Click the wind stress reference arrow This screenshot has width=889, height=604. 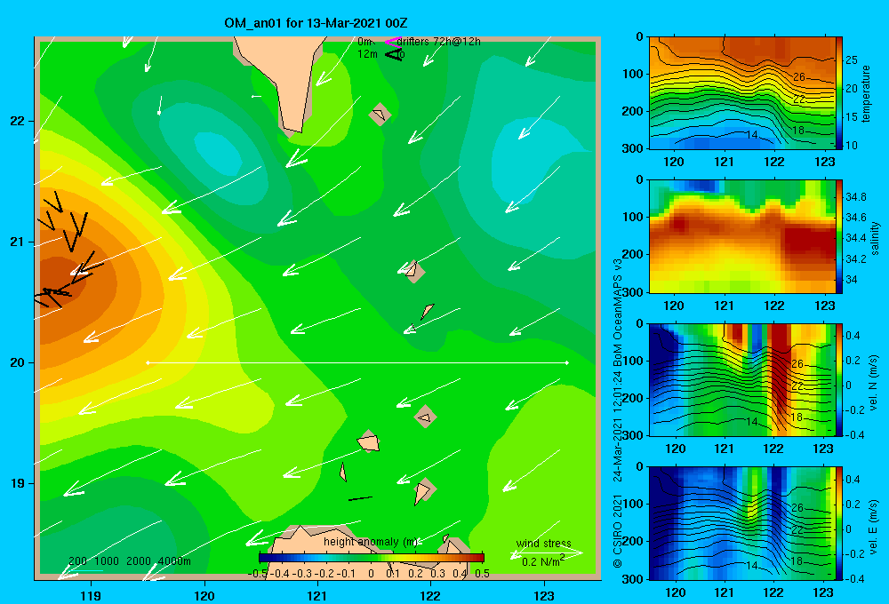tap(547, 553)
